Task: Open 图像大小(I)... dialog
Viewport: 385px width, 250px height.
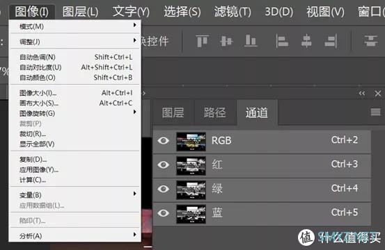Action: [75, 93]
